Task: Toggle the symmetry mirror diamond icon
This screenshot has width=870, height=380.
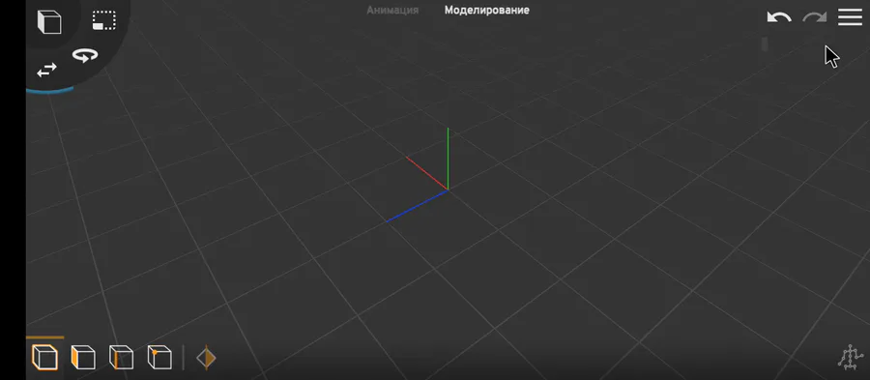Action: point(206,358)
